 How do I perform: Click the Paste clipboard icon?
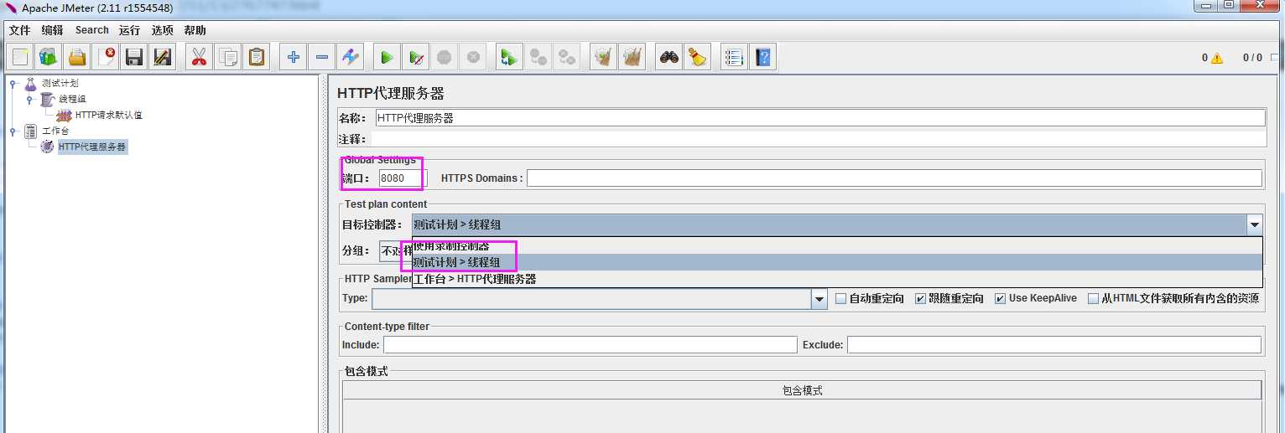[257, 57]
